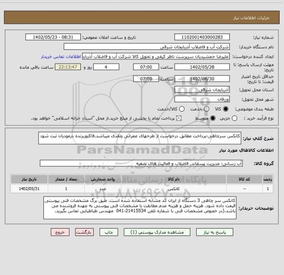Image resolution: width=284 pixels, height=275 pixels.
Task: Select the خدمت radio button
Action: tap(207, 109)
